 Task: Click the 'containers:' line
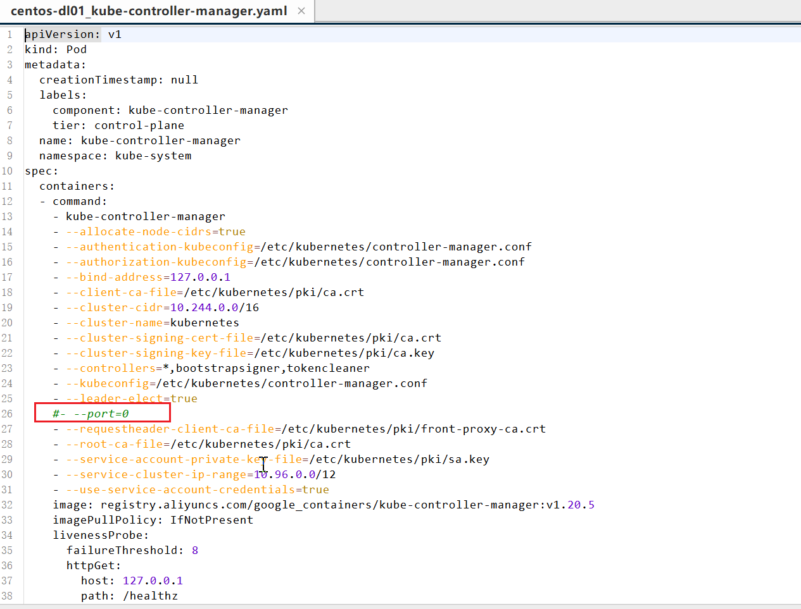77,186
